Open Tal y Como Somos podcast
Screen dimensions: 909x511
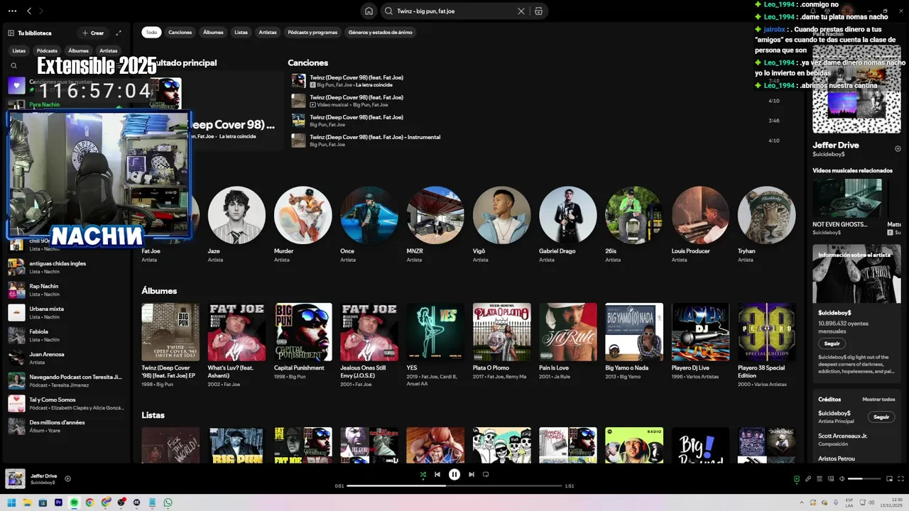[67, 403]
